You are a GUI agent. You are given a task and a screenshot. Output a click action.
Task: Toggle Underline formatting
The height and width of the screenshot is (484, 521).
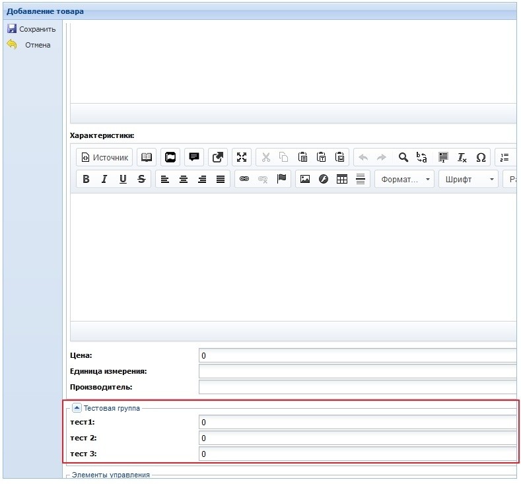[123, 179]
